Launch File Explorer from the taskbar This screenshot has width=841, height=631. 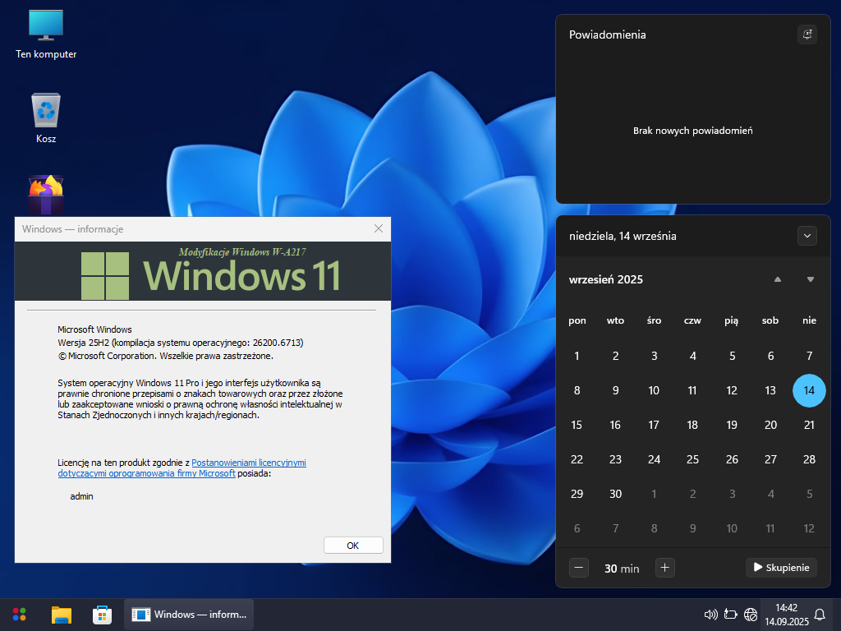pos(62,614)
